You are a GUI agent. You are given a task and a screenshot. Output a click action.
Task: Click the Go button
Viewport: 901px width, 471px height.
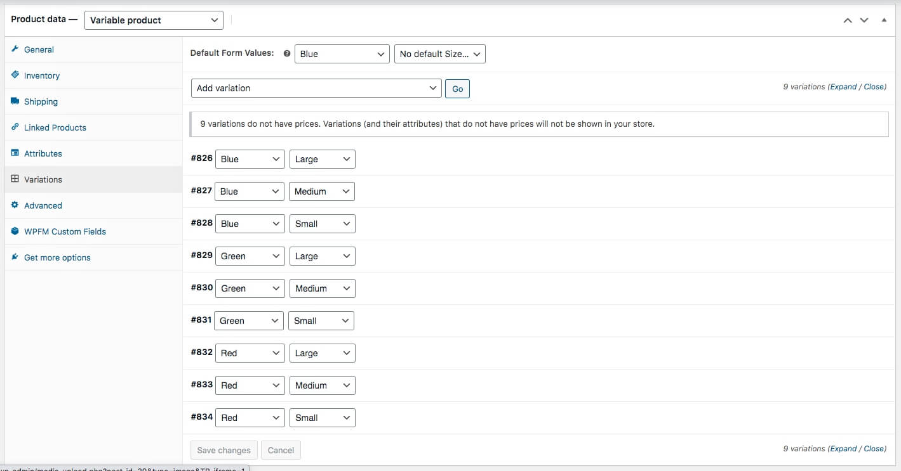pyautogui.click(x=457, y=89)
